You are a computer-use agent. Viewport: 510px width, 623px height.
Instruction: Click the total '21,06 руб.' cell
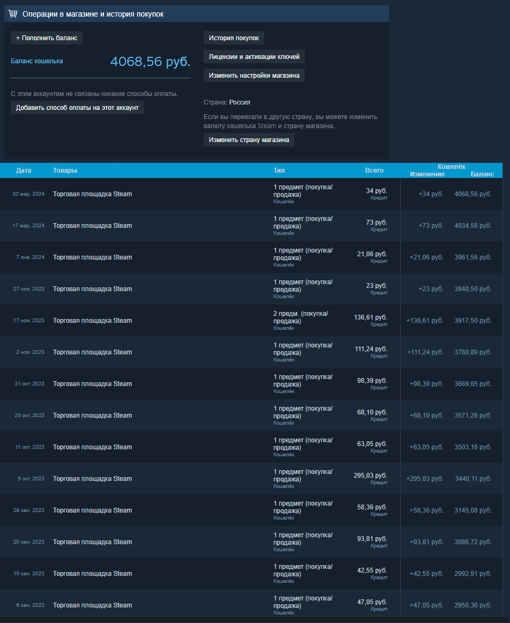372,254
